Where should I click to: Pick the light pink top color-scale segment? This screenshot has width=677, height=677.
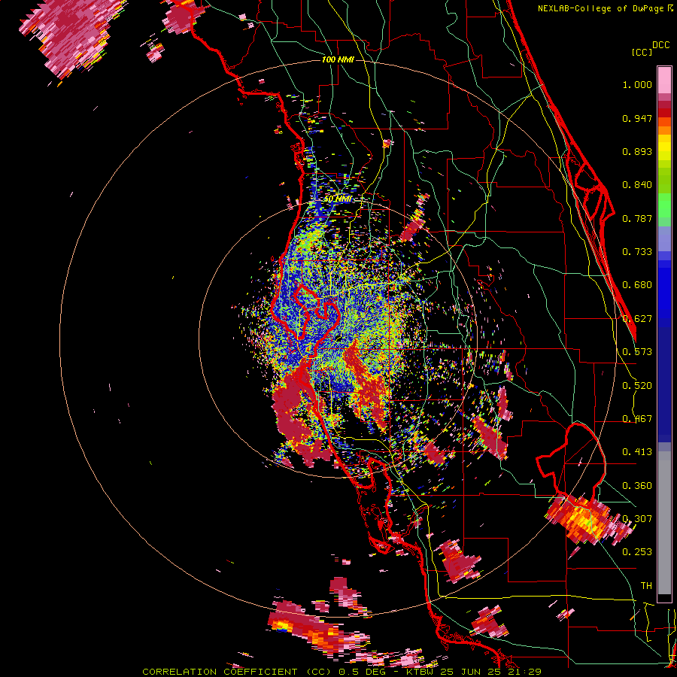(x=664, y=80)
